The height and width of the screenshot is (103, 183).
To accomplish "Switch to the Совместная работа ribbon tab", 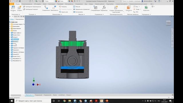I will click(122, 4).
